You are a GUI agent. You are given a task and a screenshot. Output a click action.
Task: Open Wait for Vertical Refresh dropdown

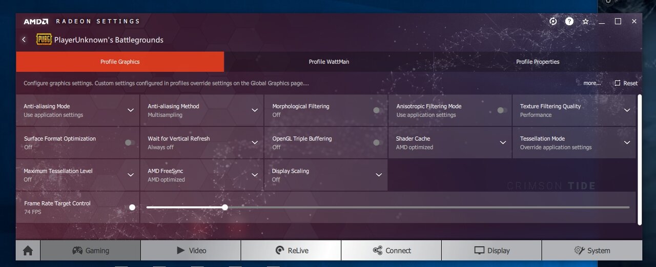255,142
